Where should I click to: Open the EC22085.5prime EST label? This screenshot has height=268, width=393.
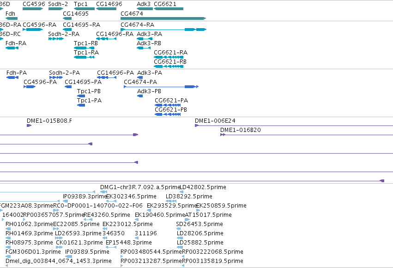click(77, 224)
